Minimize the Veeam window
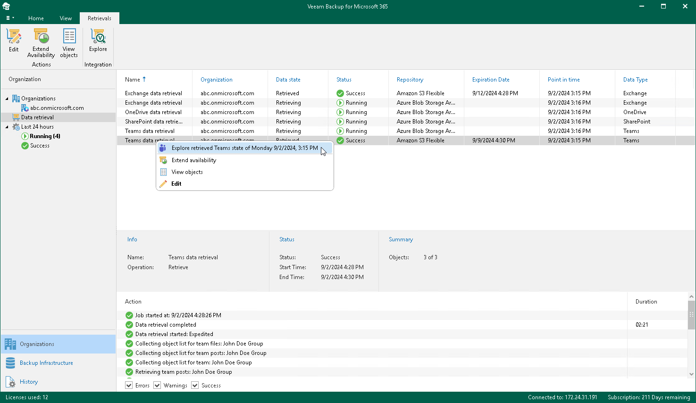The height and width of the screenshot is (403, 696). tap(642, 7)
